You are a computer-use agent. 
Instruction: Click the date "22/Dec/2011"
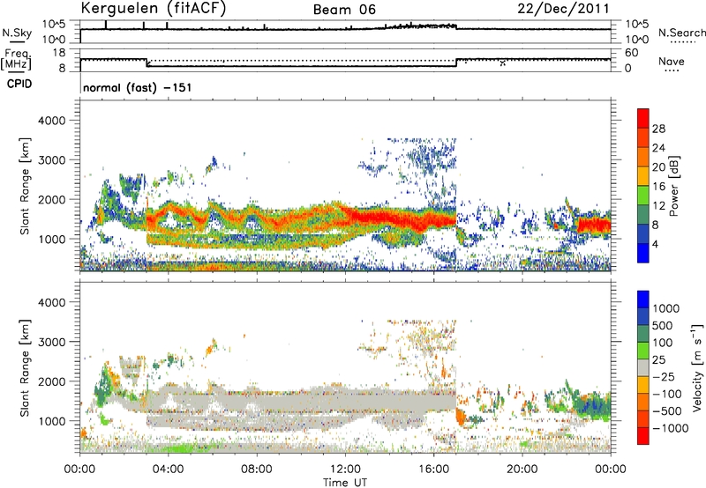(x=563, y=8)
